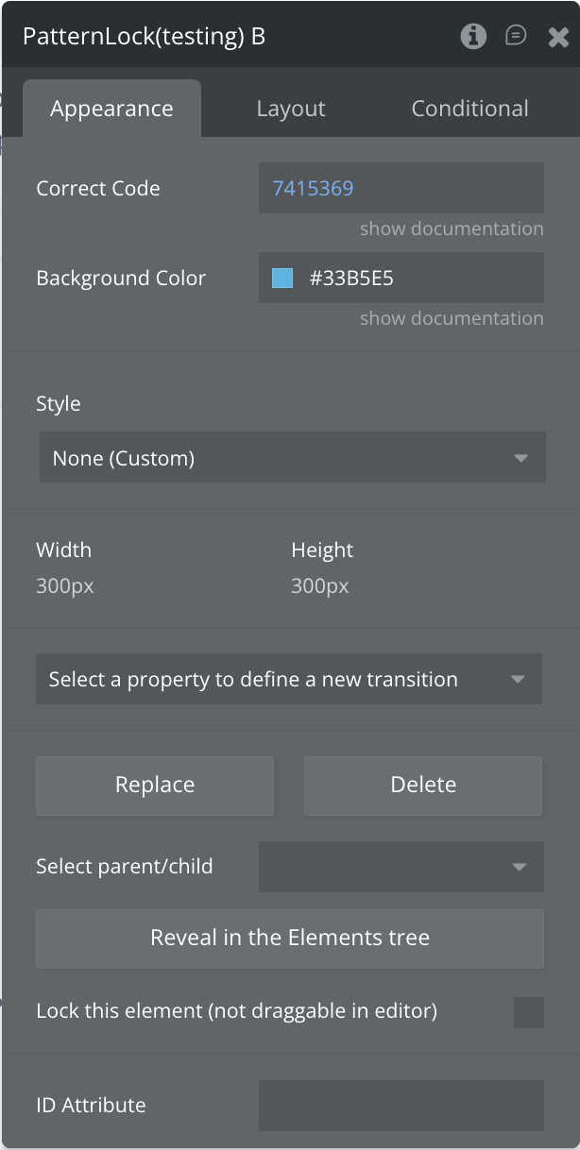
Task: Click the info icon in the header
Action: [x=473, y=37]
